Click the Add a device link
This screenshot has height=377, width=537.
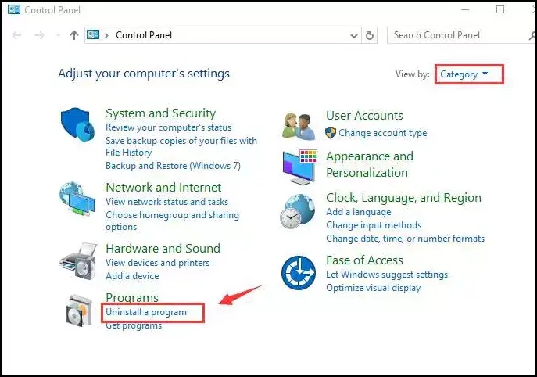(132, 276)
